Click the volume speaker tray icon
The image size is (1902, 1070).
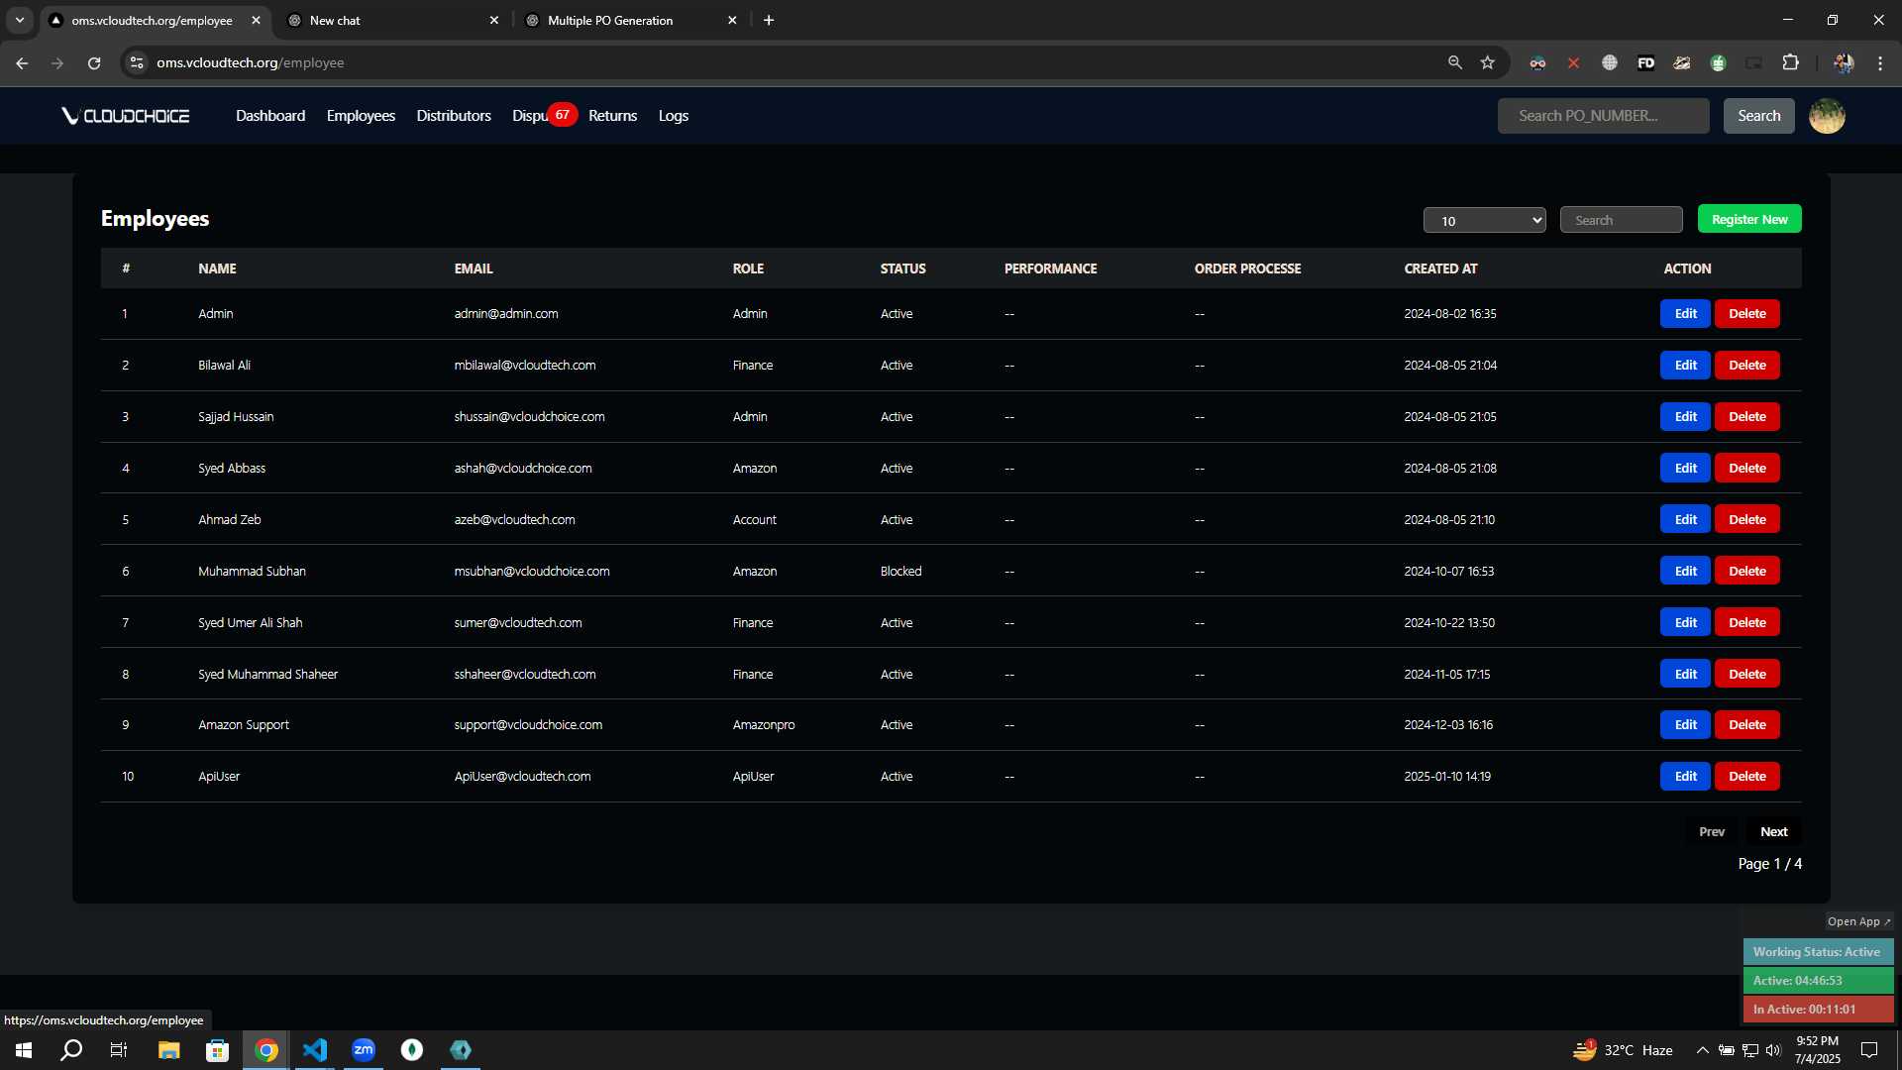pyautogui.click(x=1772, y=1050)
